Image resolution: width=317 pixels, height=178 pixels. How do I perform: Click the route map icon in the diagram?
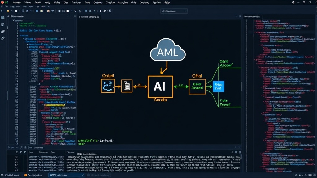pos(108,86)
